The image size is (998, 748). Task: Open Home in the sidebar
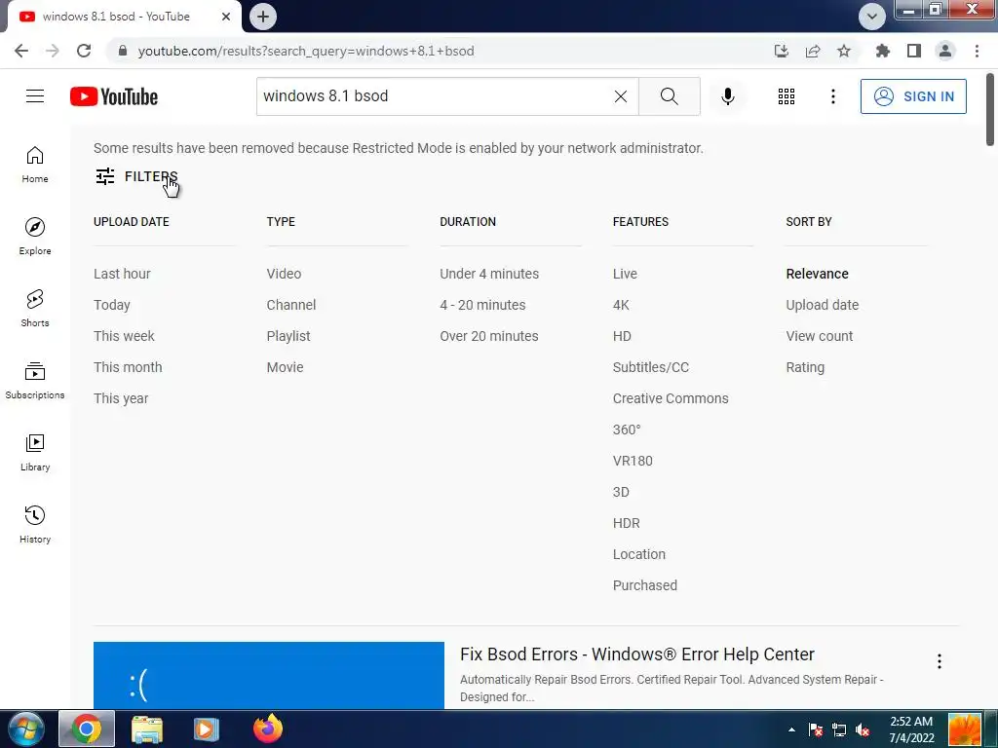tap(35, 165)
